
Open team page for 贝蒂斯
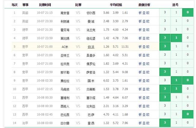(x=91, y=90)
